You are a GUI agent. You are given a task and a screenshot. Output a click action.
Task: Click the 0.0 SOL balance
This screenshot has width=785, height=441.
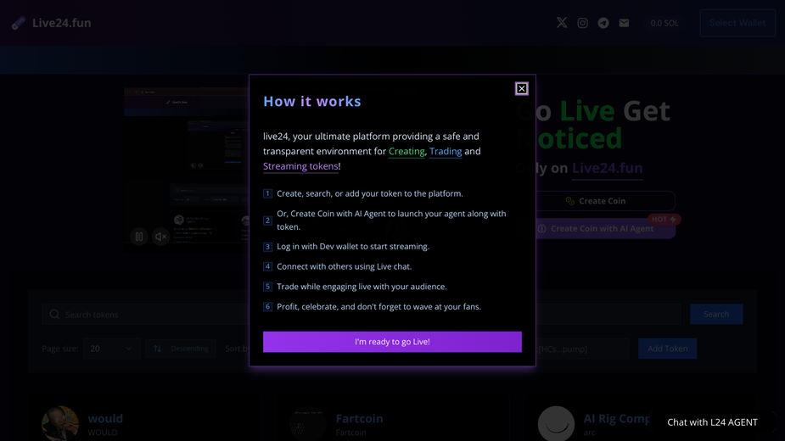(x=664, y=23)
